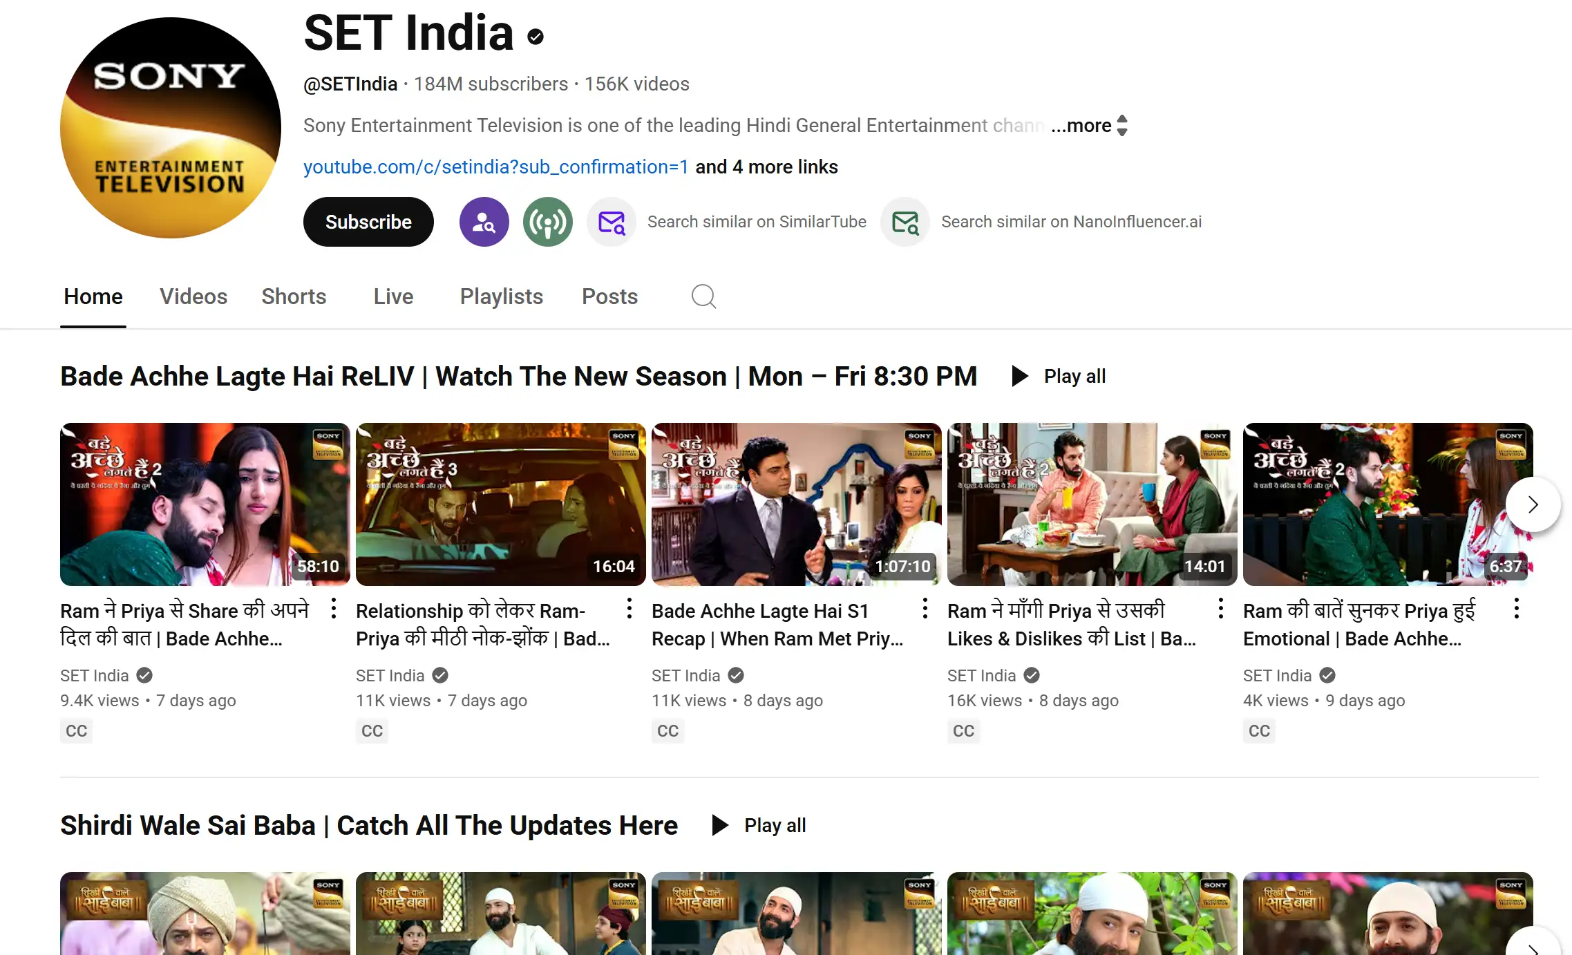Click CC badge under the 9.4K views video
The height and width of the screenshot is (955, 1572).
pyautogui.click(x=76, y=731)
